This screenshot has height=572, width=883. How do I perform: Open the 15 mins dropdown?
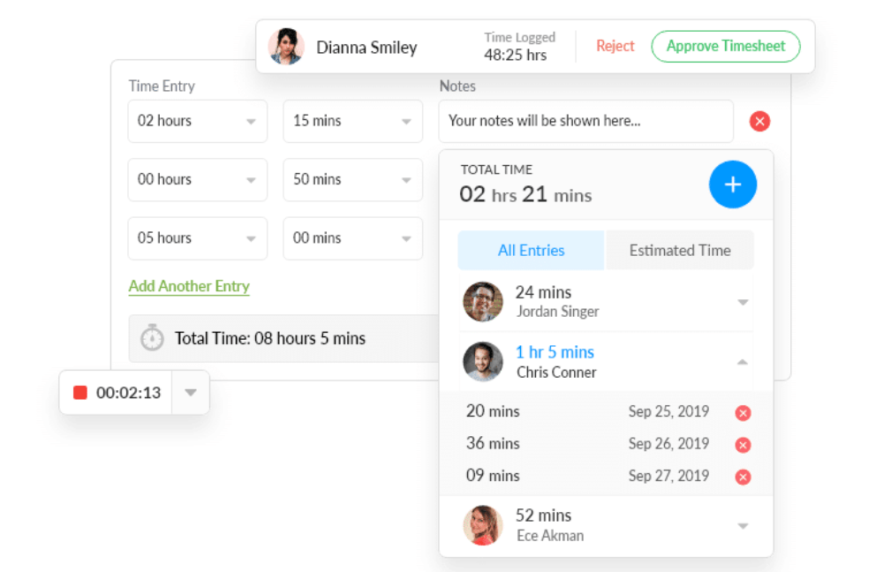[352, 121]
